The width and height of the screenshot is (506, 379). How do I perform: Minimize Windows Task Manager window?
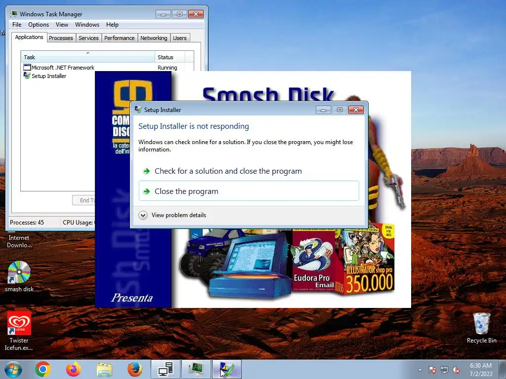(163, 14)
